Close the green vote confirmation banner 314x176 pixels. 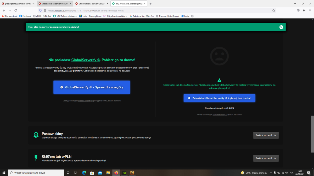[281, 27]
